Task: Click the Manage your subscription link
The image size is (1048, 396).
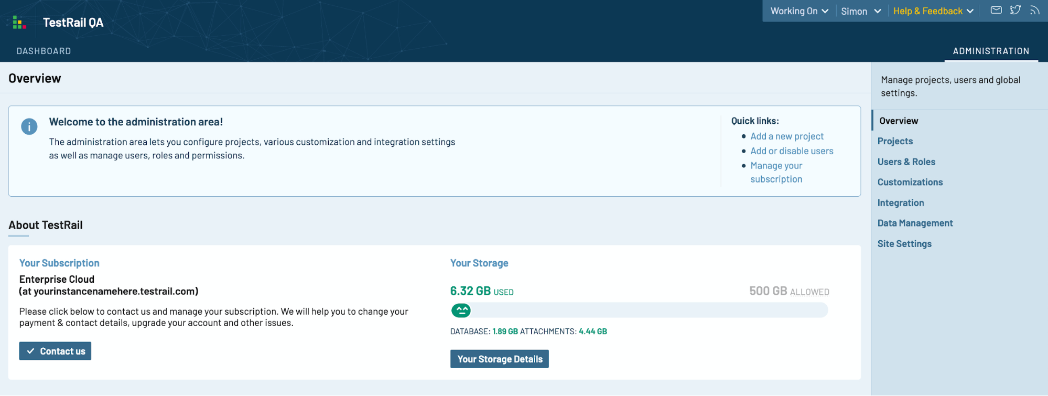Action: tap(776, 173)
